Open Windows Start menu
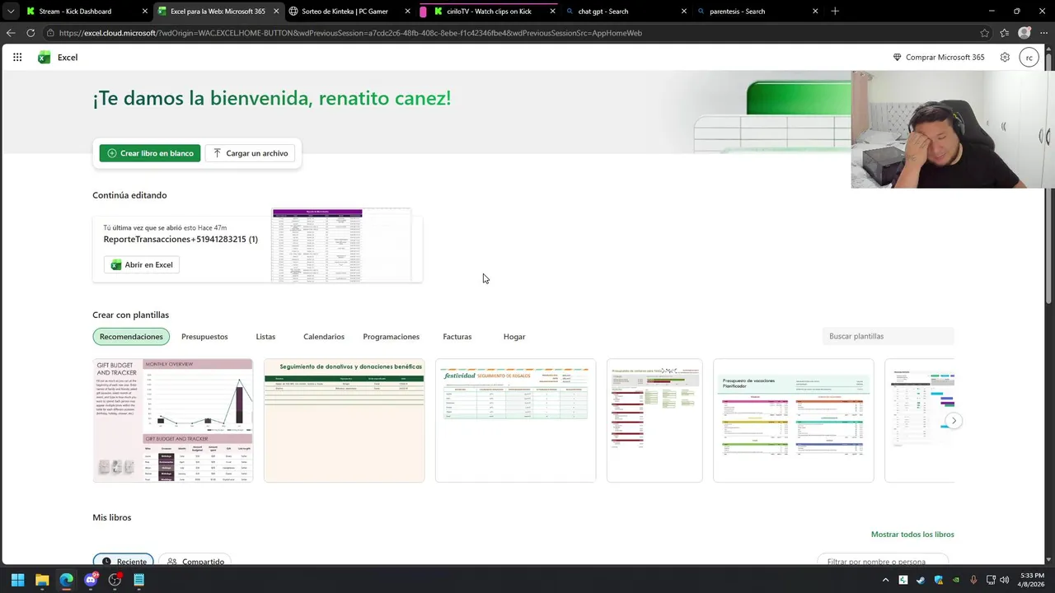This screenshot has height=593, width=1055. (17, 580)
